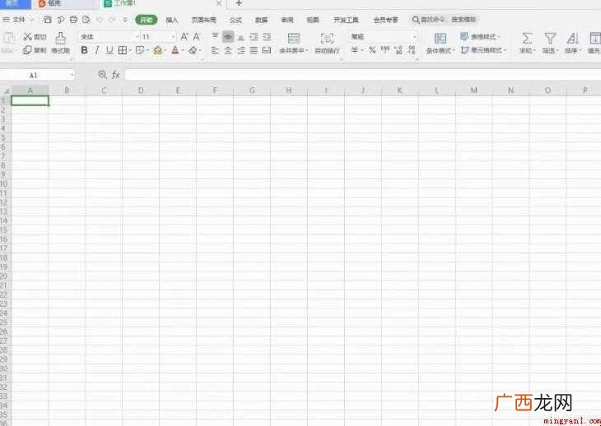Click the percent style icon
601x426 pixels.
tap(372, 50)
